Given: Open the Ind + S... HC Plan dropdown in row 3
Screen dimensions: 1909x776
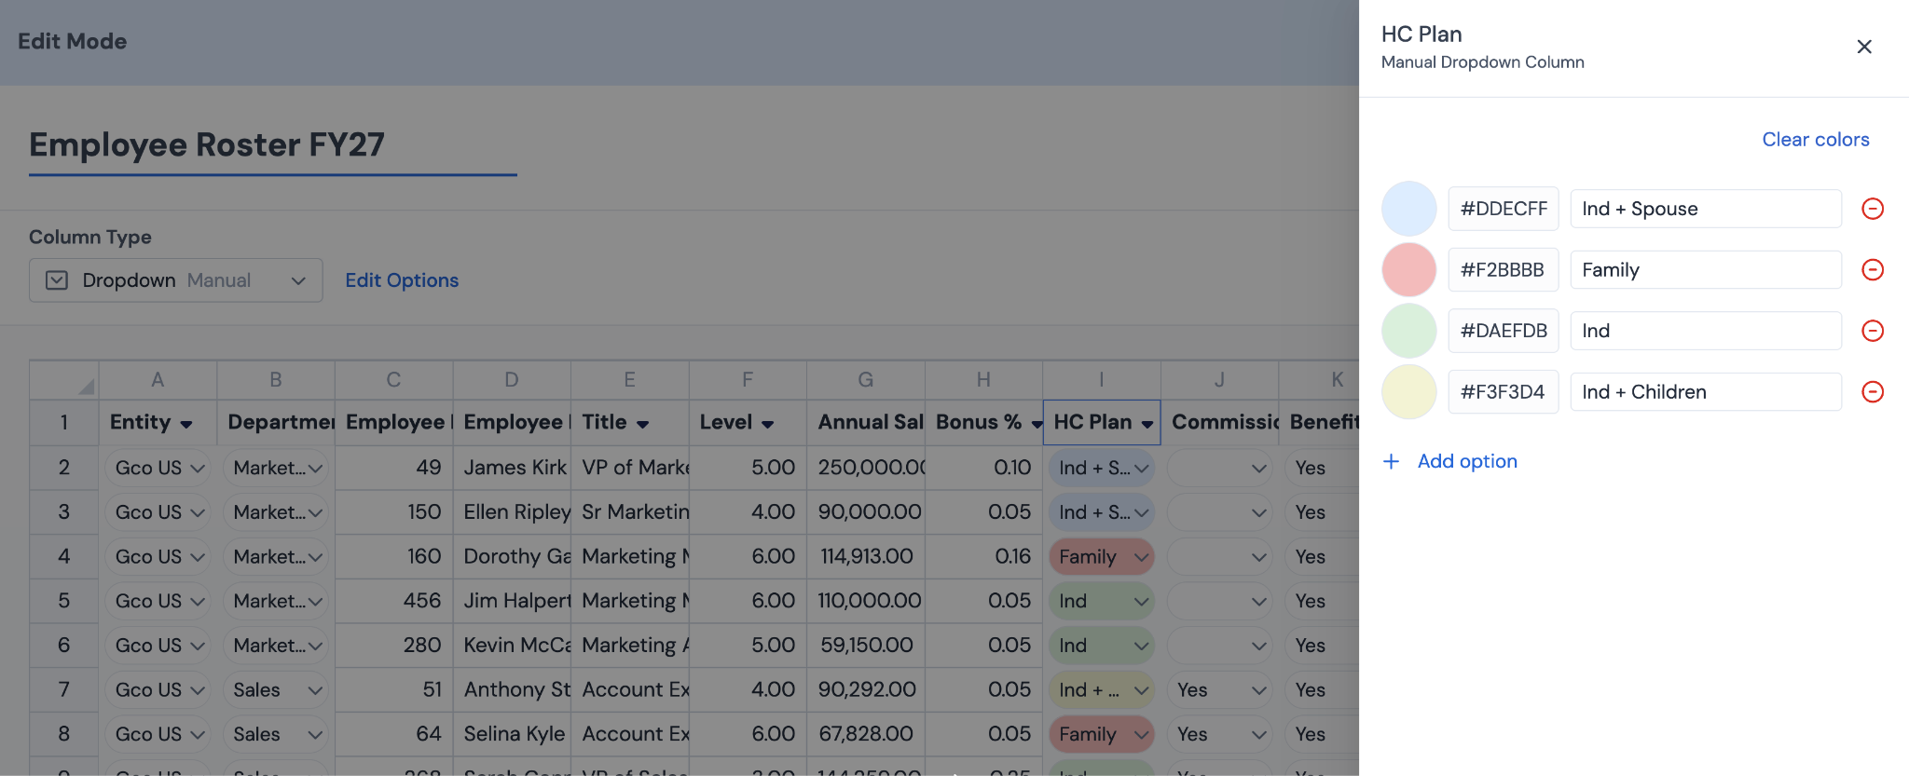Looking at the screenshot, I should coord(1102,512).
